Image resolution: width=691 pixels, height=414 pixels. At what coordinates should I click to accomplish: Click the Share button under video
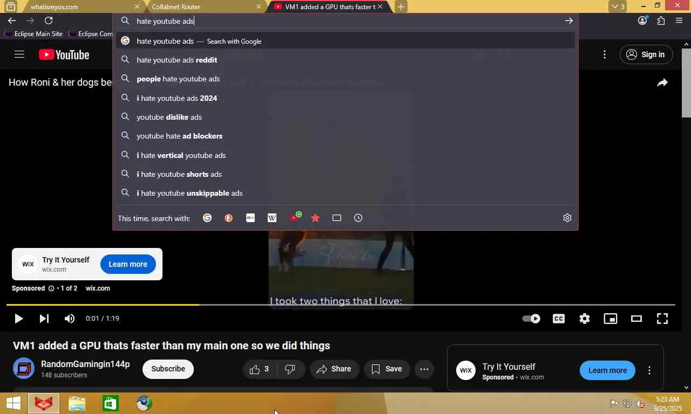(x=335, y=369)
